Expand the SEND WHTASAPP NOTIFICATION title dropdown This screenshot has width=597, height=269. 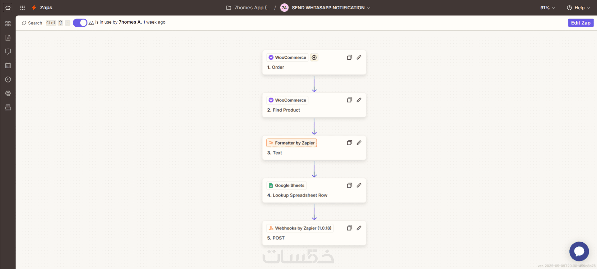tap(368, 8)
